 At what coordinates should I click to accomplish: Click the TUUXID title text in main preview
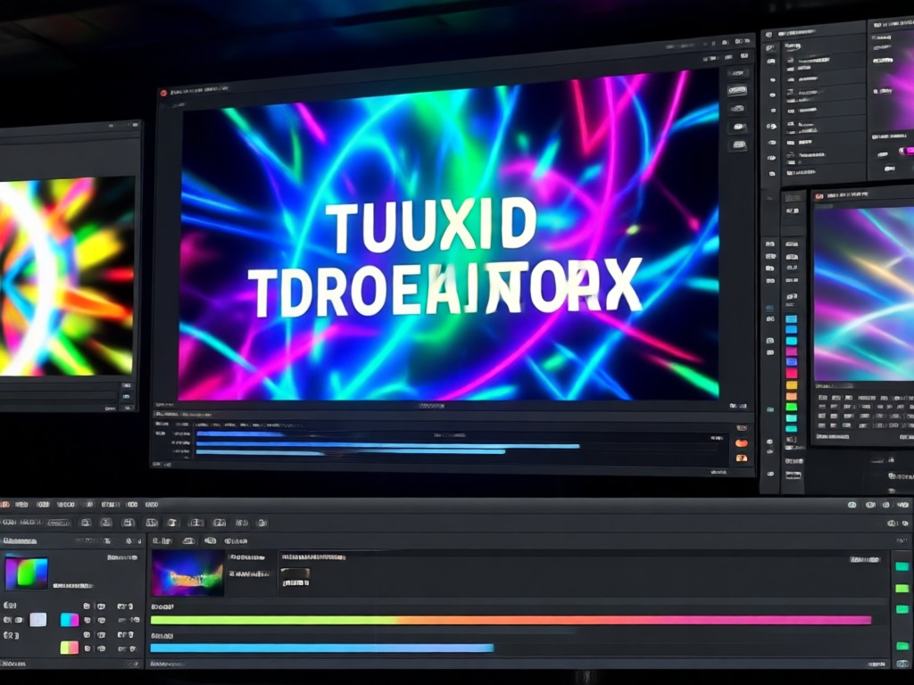(430, 224)
